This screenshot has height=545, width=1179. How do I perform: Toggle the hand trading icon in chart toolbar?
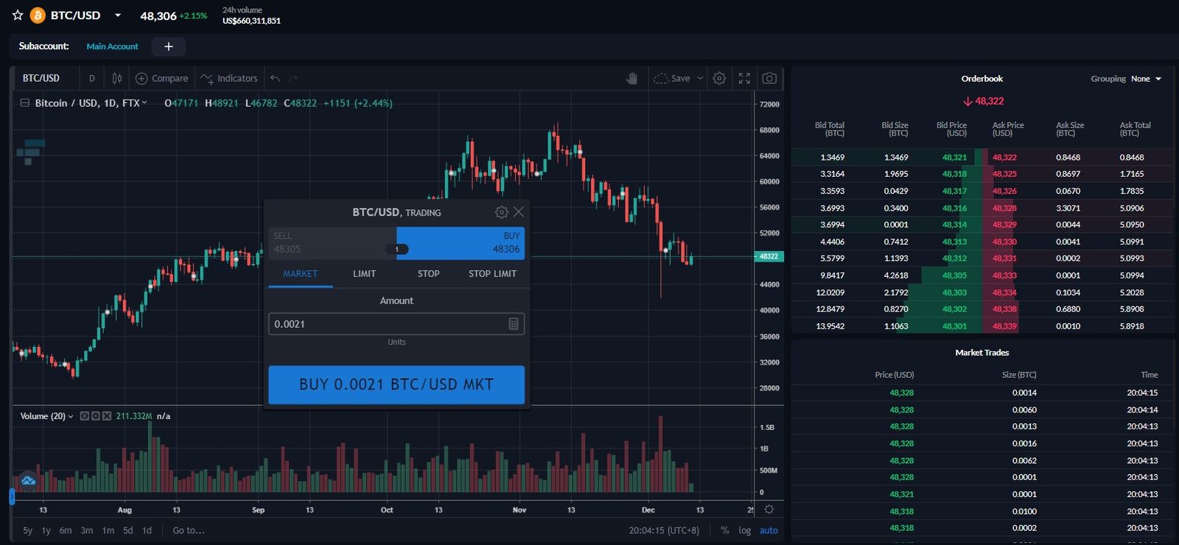(x=632, y=78)
